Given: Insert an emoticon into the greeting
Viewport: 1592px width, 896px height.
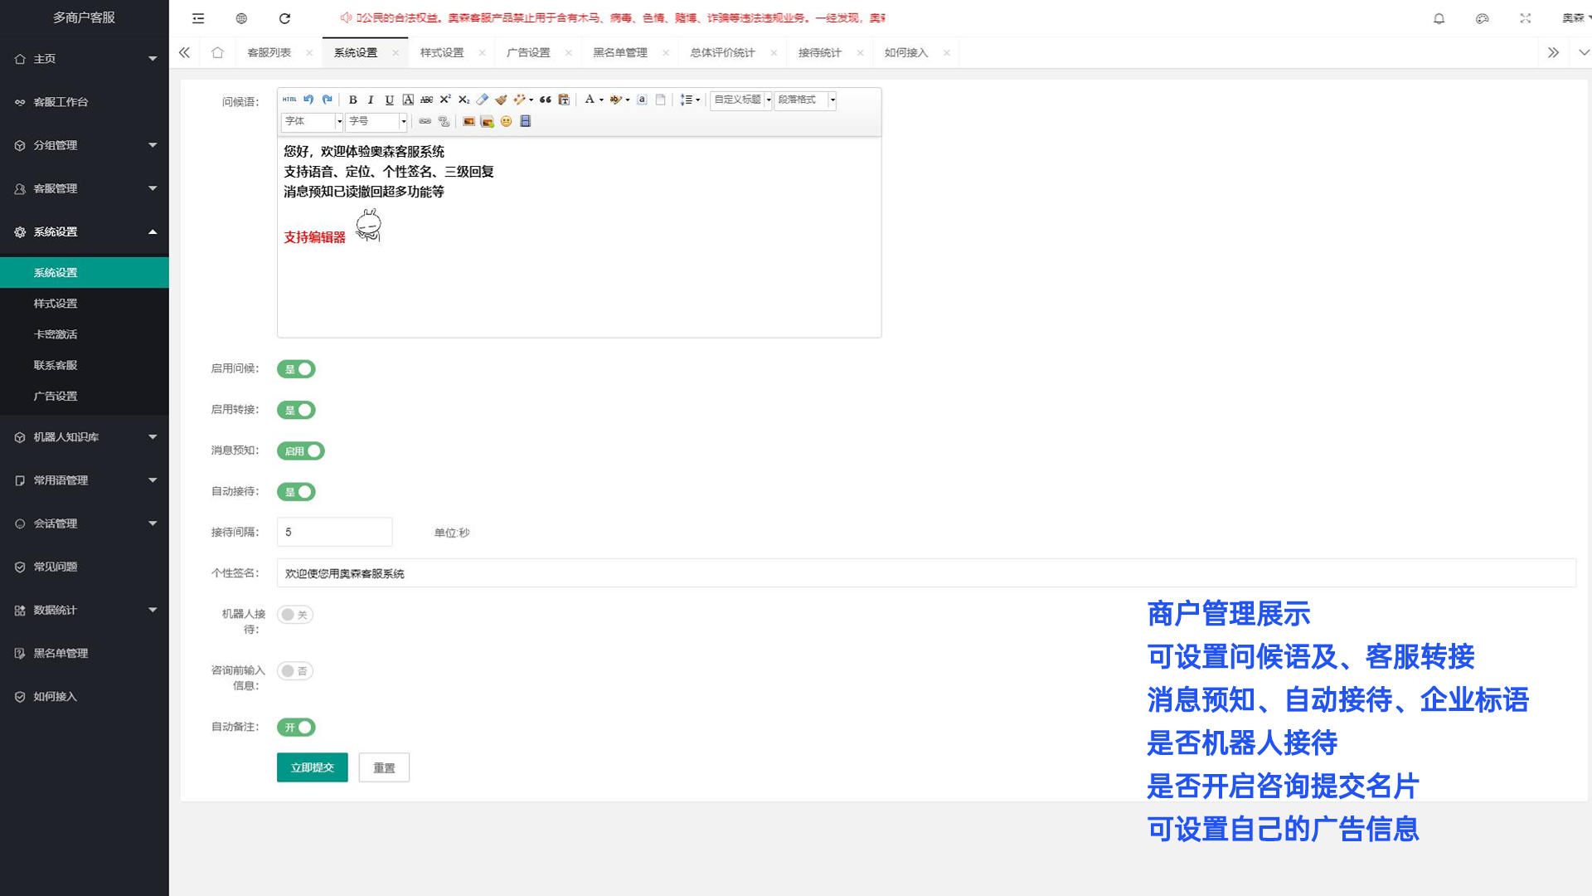Looking at the screenshot, I should 506,121.
